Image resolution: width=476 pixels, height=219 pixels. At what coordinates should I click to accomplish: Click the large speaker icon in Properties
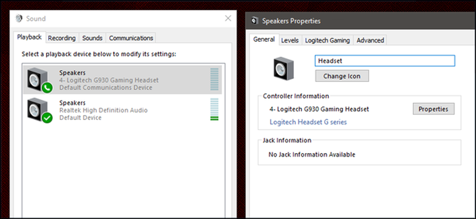pos(283,69)
